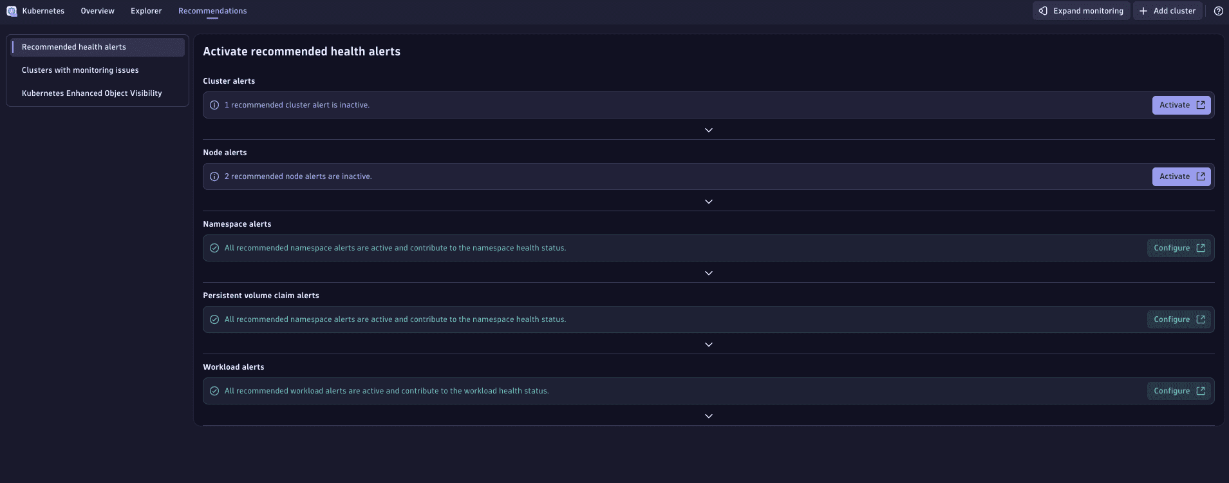Screen dimensions: 1229x483
Task: Configure the Workload alerts
Action: (x=1178, y=391)
